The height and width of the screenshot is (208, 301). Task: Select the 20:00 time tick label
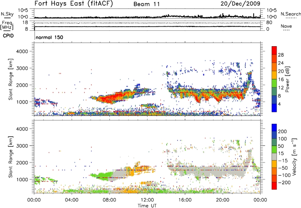click(x=223, y=200)
